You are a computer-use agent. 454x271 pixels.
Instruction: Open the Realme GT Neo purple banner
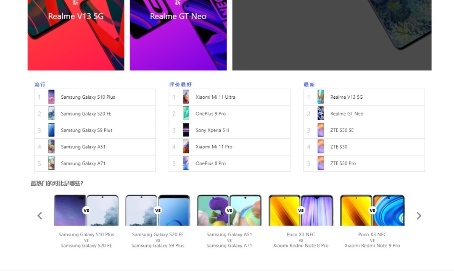(x=178, y=35)
